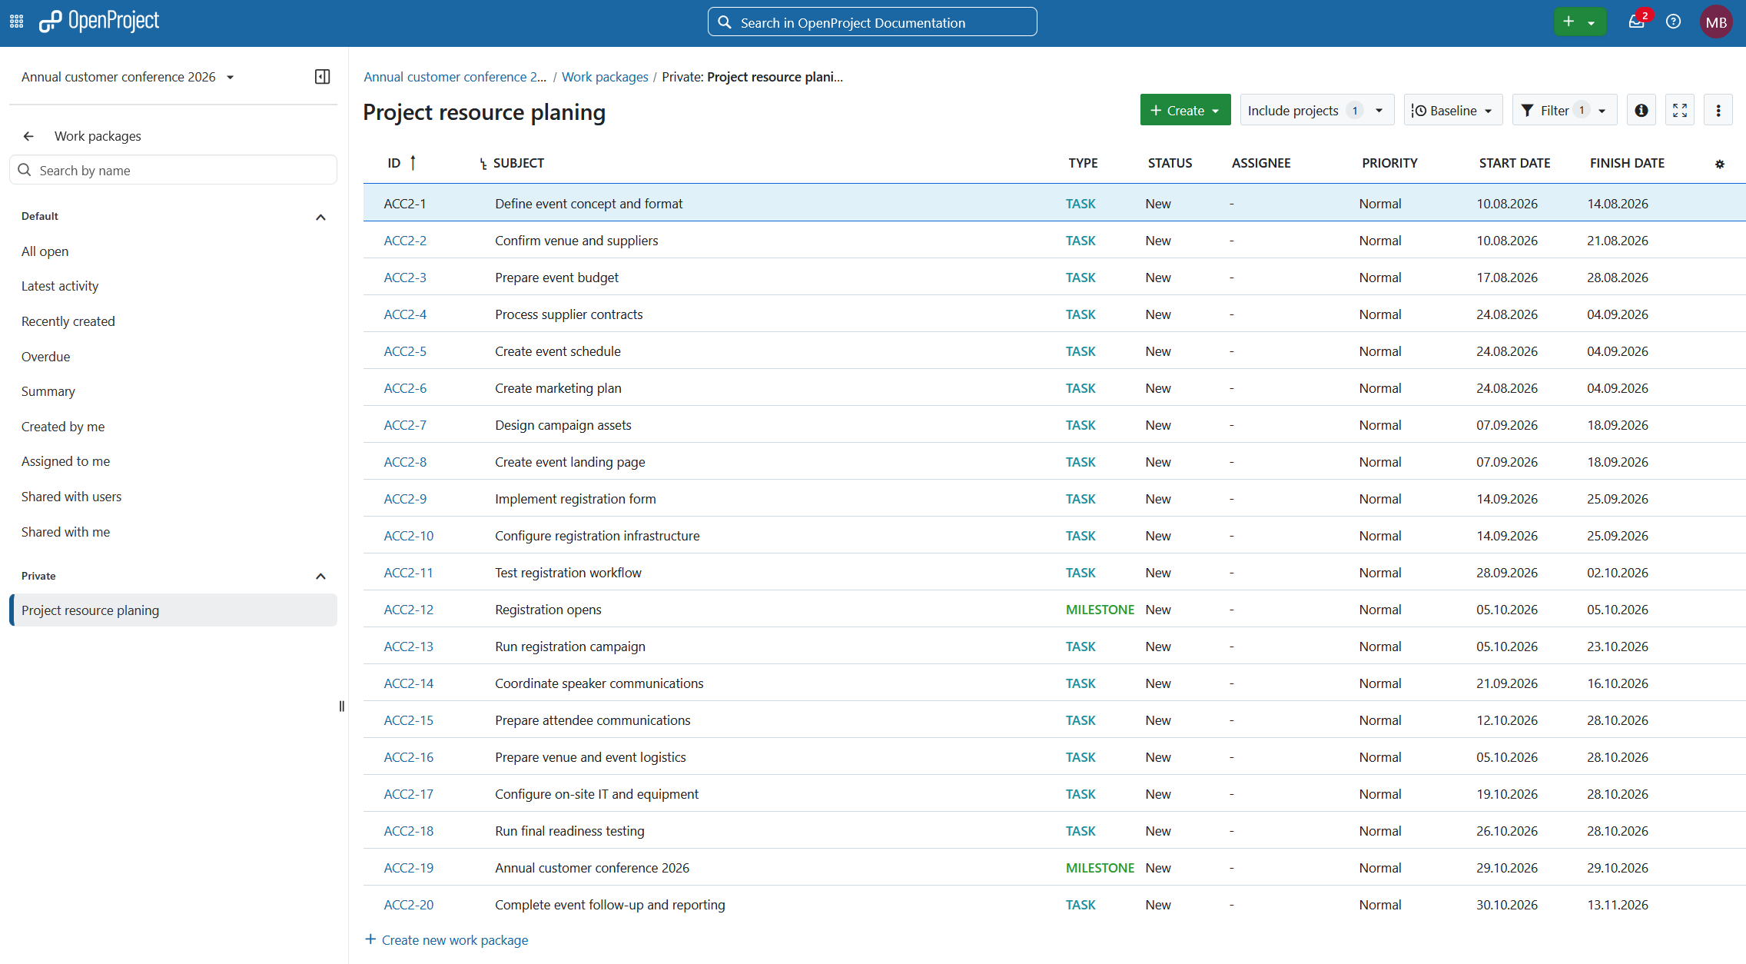This screenshot has width=1746, height=964.
Task: Open the Filter panel button
Action: 1564,110
